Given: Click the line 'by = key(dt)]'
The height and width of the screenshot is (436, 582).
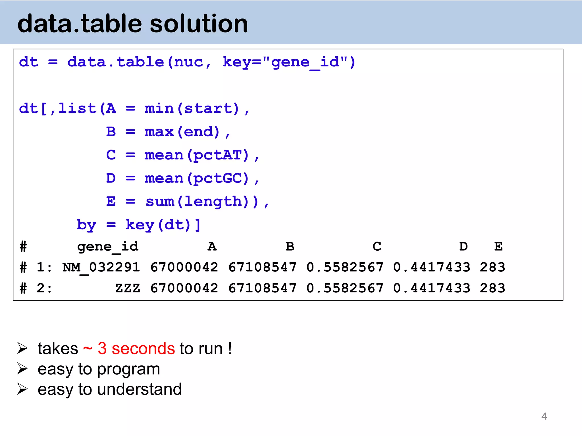Looking at the screenshot, I should [x=139, y=226].
